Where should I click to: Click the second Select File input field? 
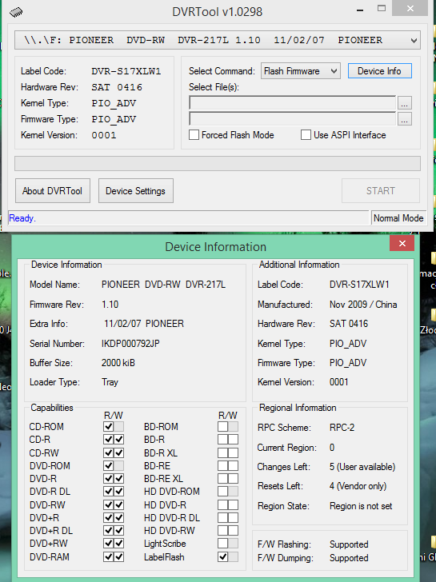coord(292,119)
